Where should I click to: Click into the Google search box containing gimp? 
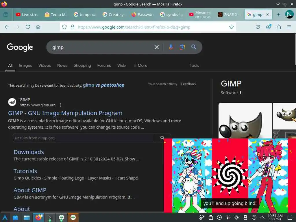[x=102, y=47]
